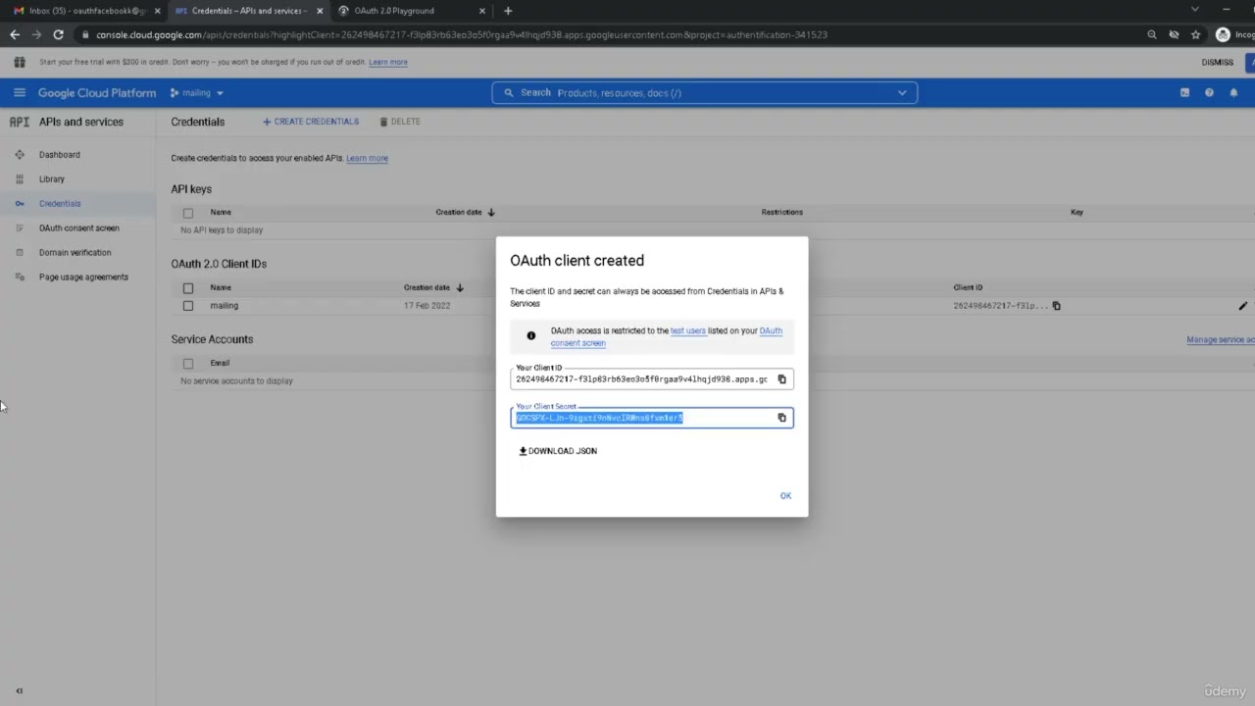Open Domain verification in sidebar

[75, 253]
